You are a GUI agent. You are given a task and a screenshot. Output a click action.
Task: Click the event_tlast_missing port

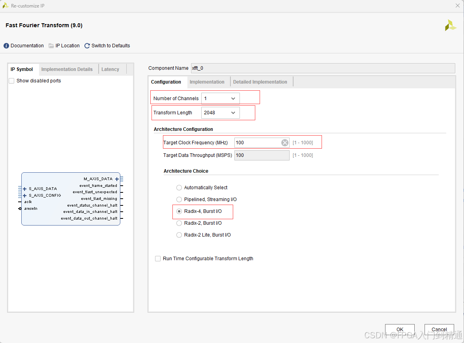point(99,199)
